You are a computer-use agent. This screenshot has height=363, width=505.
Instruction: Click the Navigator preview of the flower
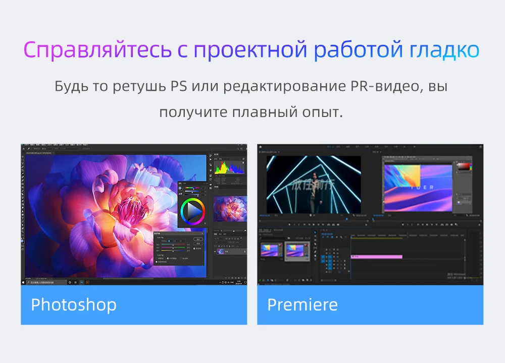click(230, 208)
